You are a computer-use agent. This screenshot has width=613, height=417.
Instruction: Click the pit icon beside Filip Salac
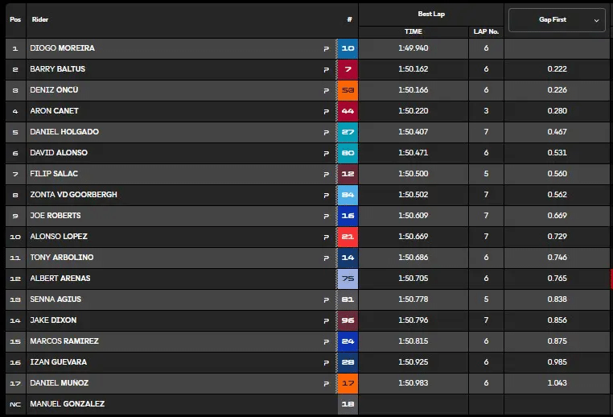click(x=326, y=174)
